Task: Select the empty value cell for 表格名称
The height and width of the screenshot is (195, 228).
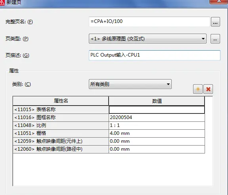Action: click(x=157, y=110)
